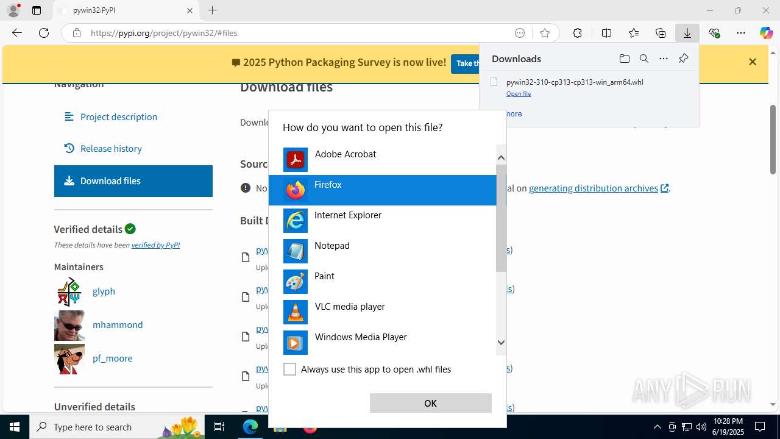
Task: View site information lock icon
Action: click(77, 33)
